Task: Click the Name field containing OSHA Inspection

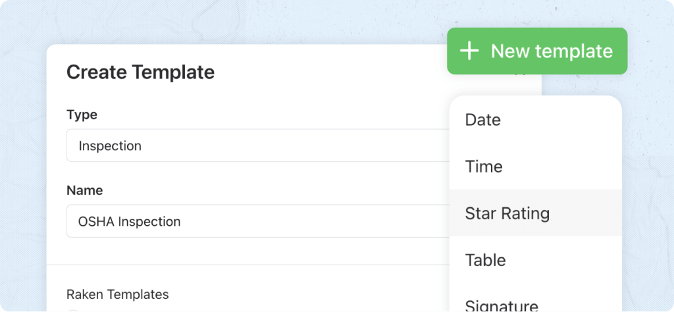Action: click(257, 222)
